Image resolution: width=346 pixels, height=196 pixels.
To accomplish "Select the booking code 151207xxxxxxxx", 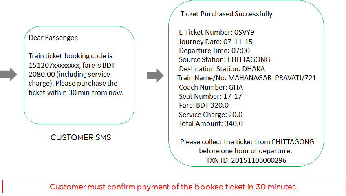I will 54,65.
